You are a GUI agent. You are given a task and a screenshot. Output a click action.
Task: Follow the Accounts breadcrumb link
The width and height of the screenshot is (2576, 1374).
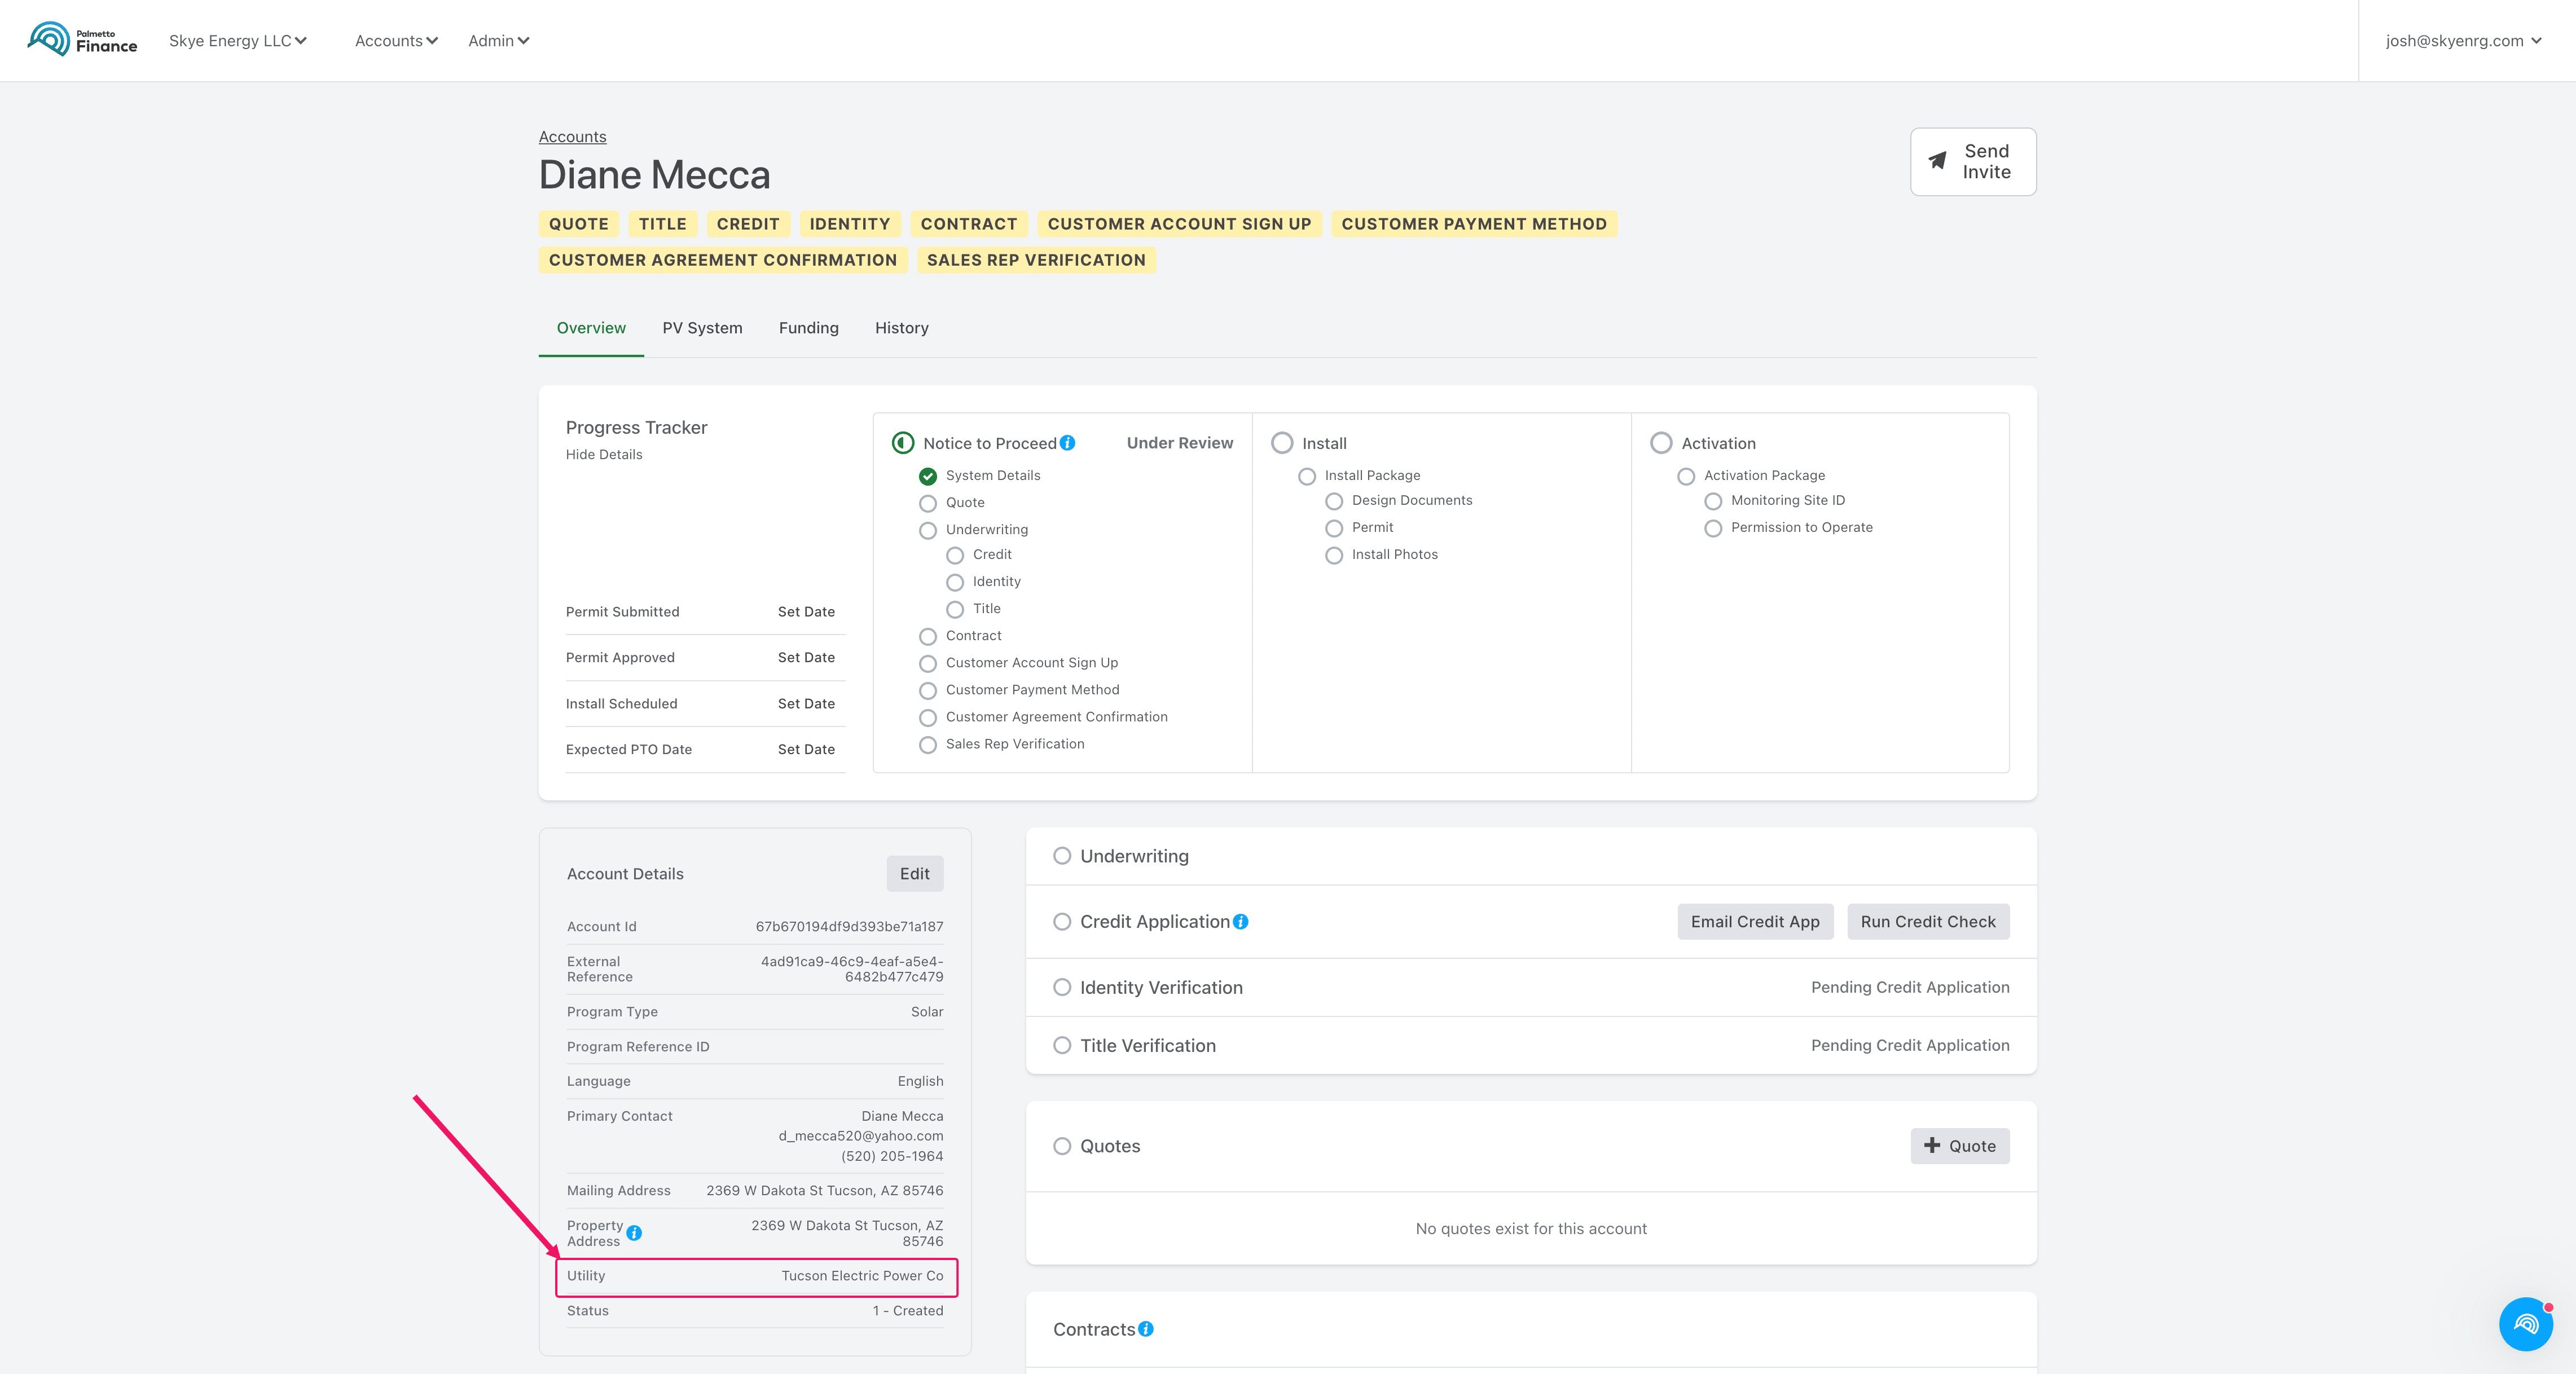(x=572, y=136)
